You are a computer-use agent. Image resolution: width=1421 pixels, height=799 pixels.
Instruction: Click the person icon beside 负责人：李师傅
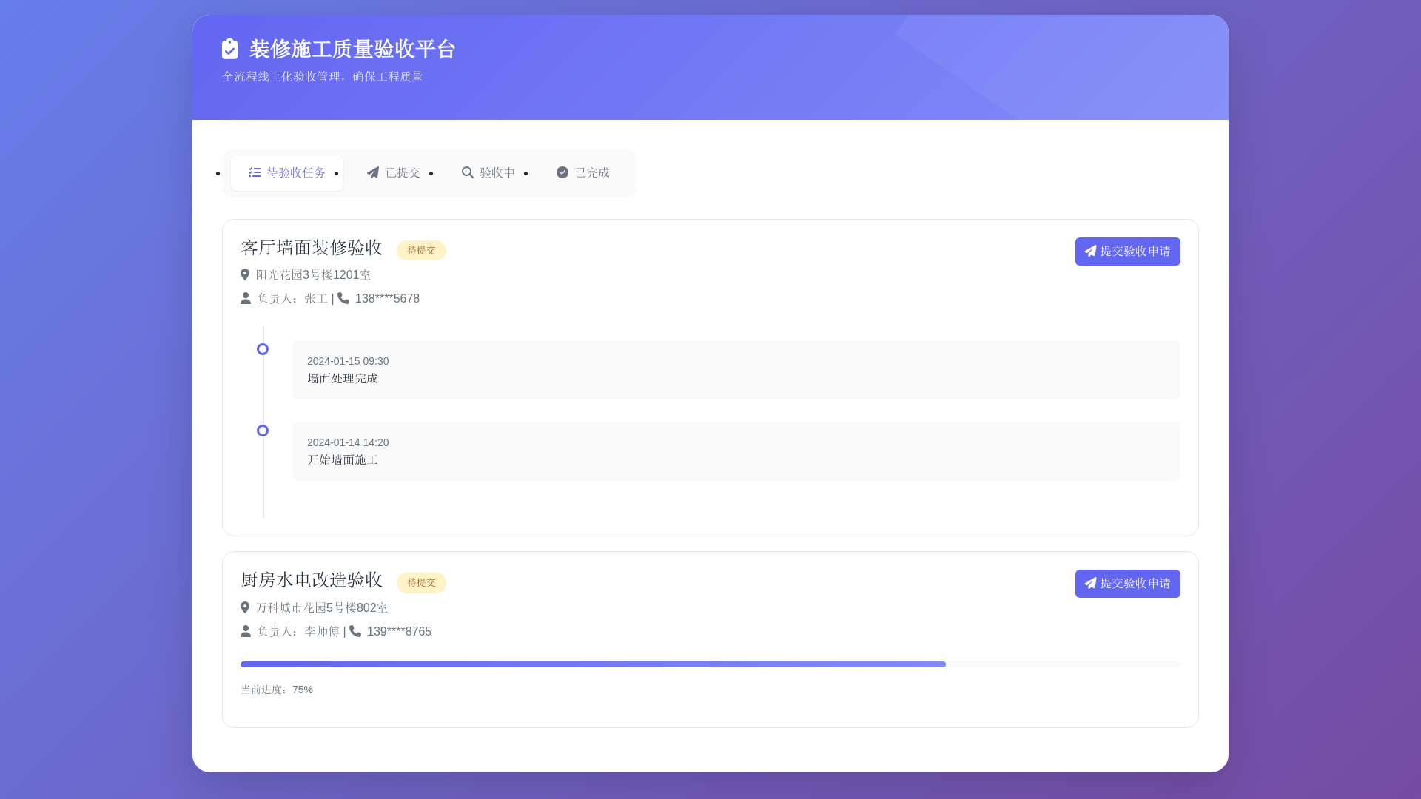[x=244, y=631]
